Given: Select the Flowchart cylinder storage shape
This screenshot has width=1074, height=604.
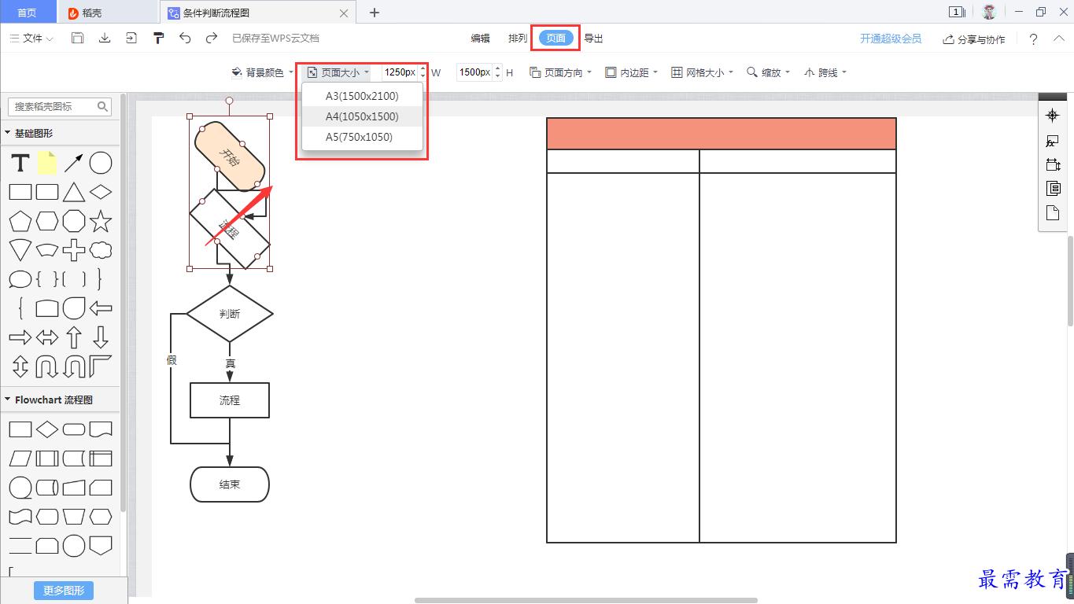Looking at the screenshot, I should [47, 487].
